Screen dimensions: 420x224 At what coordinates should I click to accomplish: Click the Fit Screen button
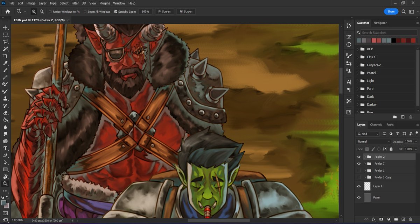(x=164, y=12)
